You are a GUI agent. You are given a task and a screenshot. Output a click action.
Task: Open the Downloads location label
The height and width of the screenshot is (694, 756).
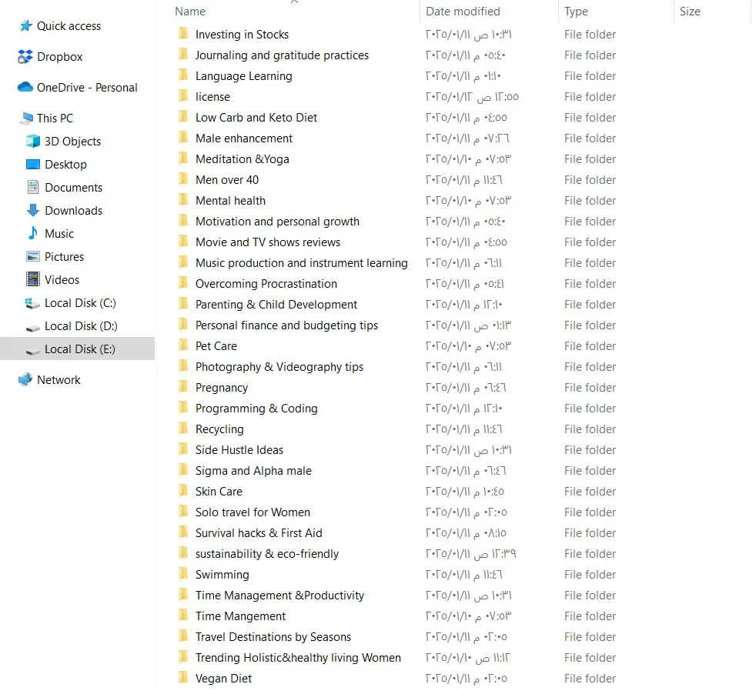click(74, 211)
